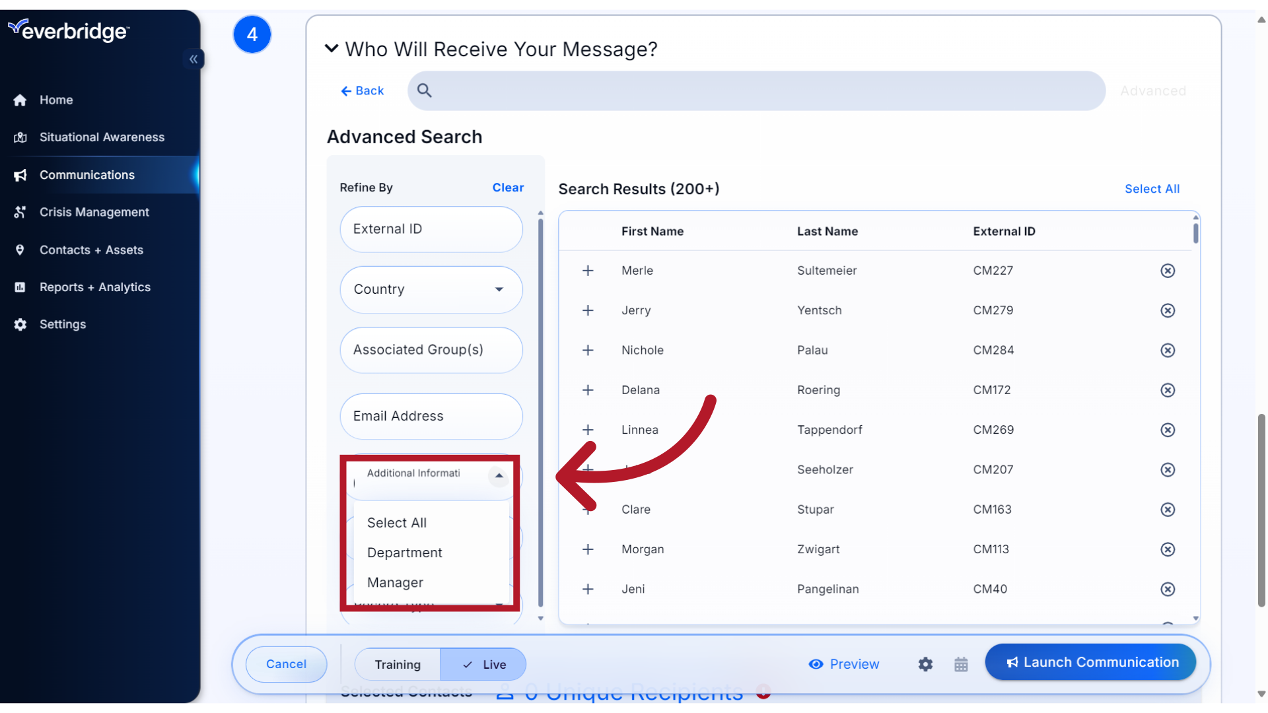The height and width of the screenshot is (713, 1268).
Task: Launch the communication button
Action: click(x=1090, y=662)
